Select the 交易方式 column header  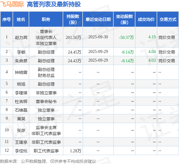tap(168, 19)
